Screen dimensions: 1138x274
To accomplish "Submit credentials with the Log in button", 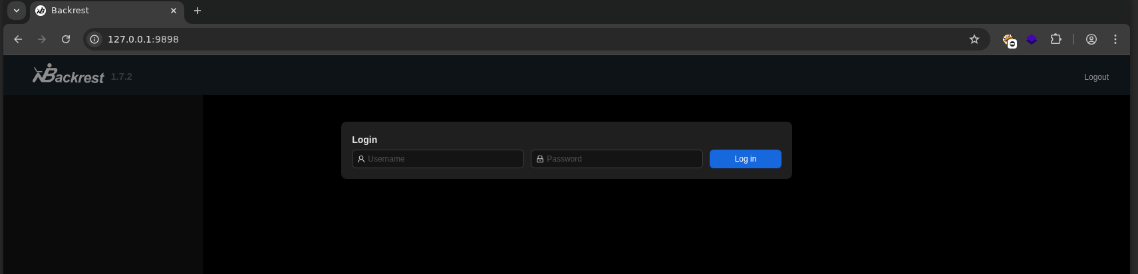I will (745, 159).
